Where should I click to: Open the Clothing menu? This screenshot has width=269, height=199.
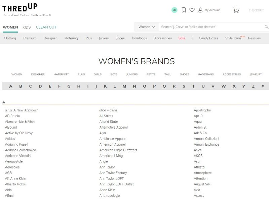coord(10,38)
